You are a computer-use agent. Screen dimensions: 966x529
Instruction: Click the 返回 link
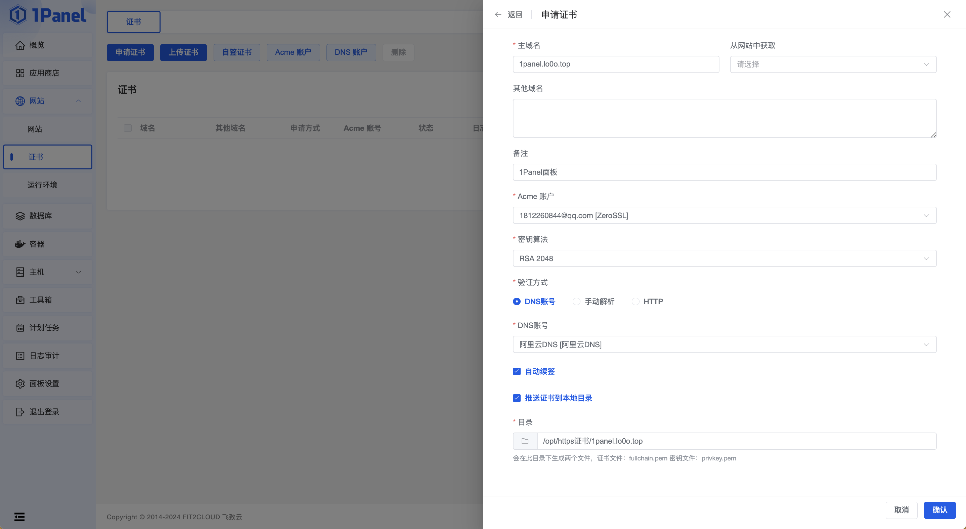point(515,15)
